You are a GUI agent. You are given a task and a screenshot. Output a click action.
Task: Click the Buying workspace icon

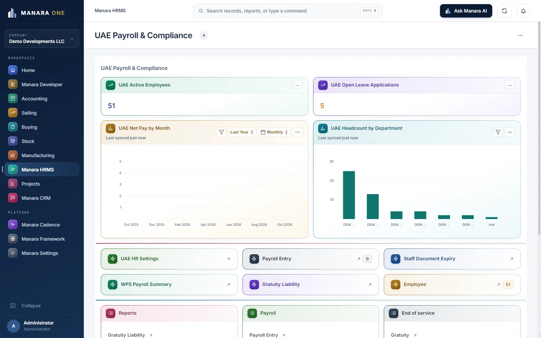[x=13, y=127]
